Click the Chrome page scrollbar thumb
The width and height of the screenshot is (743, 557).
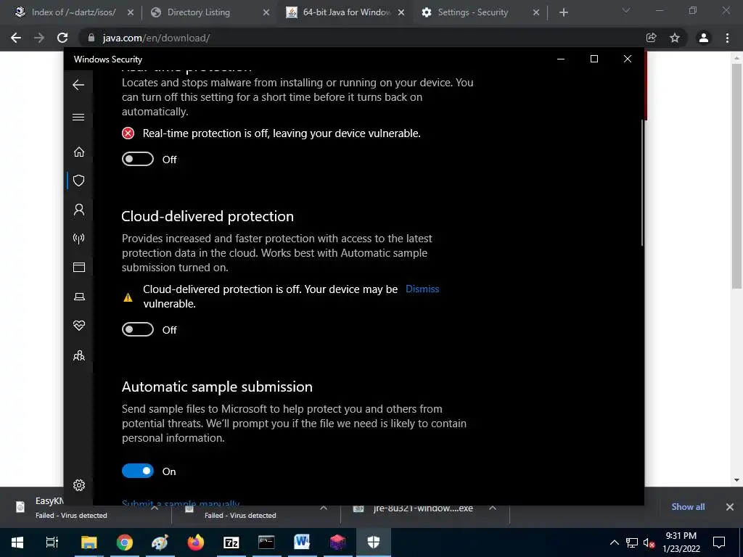coord(736,176)
